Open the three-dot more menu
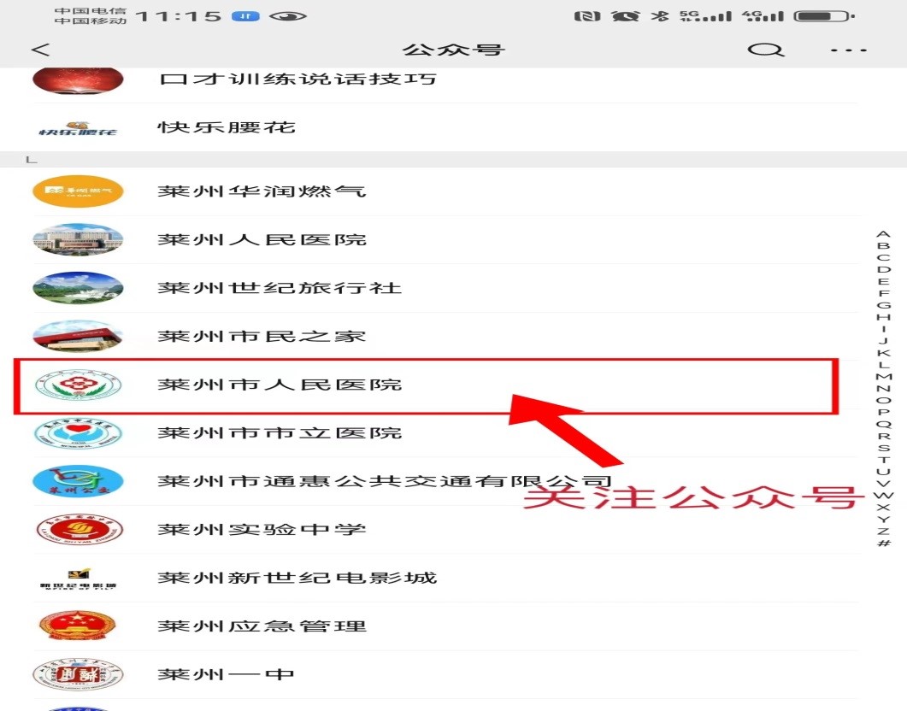The width and height of the screenshot is (907, 711). click(x=848, y=50)
